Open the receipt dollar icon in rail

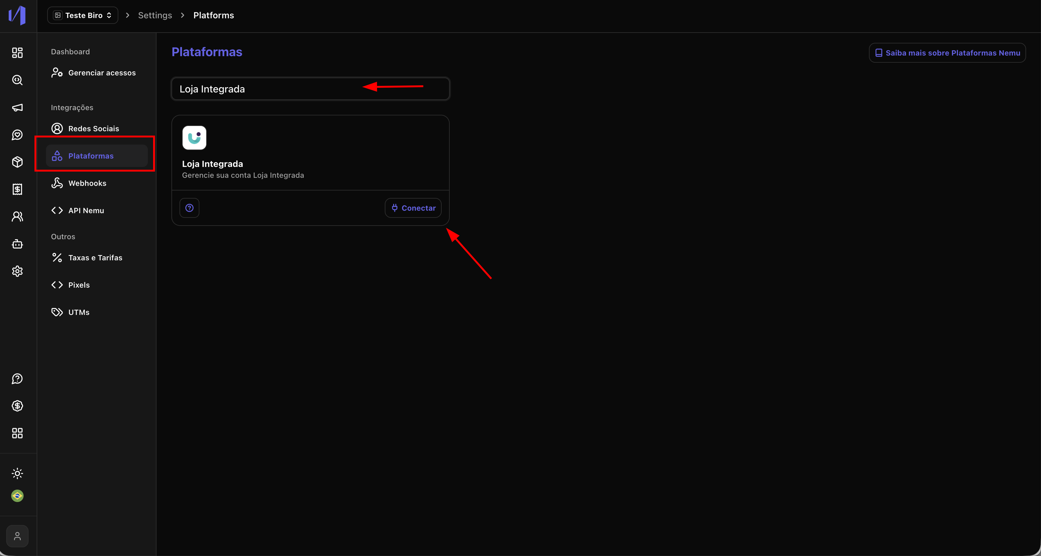(x=17, y=189)
